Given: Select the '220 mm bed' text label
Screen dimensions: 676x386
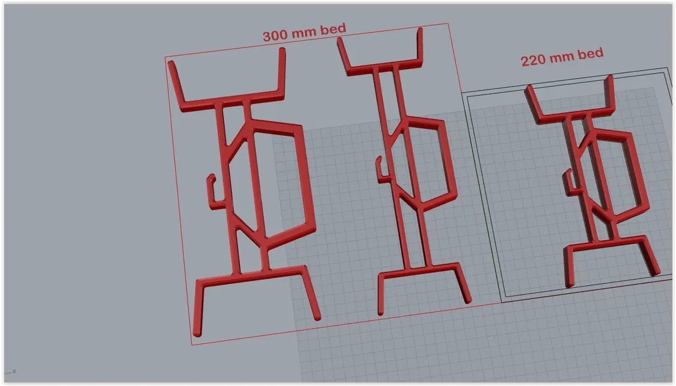Looking at the screenshot, I should click(x=562, y=57).
